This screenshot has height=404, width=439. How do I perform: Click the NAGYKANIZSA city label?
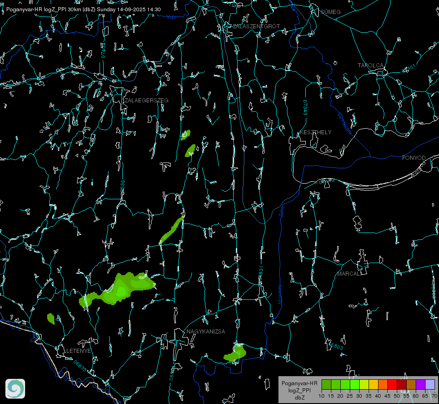[206, 332]
